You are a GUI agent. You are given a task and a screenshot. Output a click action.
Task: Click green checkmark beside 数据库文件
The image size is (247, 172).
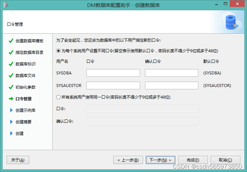(x=11, y=75)
